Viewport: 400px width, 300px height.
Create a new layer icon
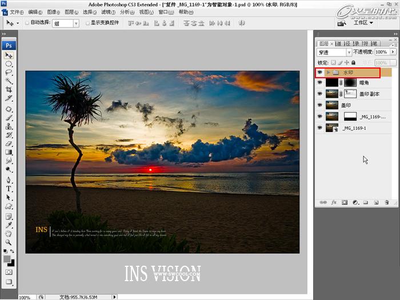376,202
